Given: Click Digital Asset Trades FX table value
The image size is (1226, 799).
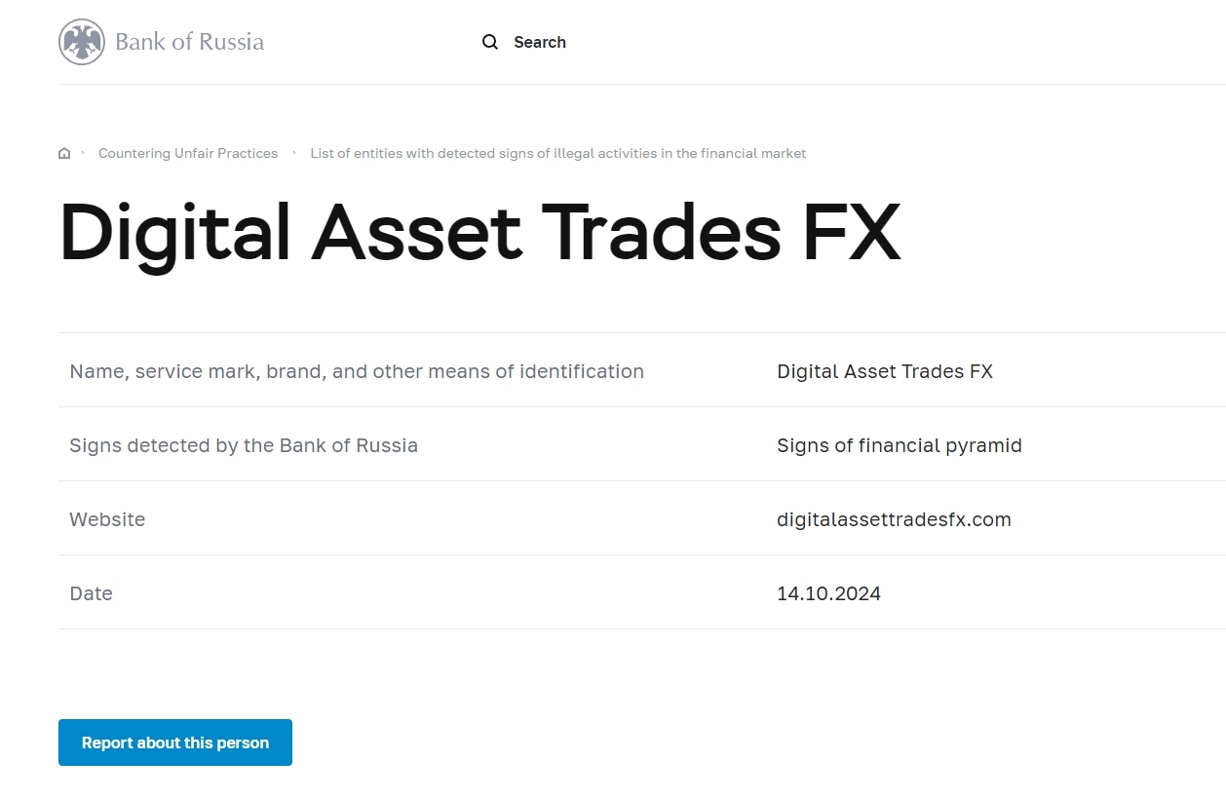Looking at the screenshot, I should [884, 371].
